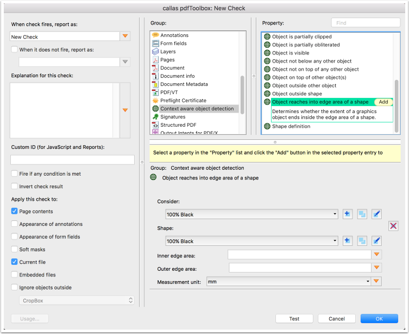Screen dimensions: 409x334
Task: Click globe icon beside Shape definition
Action: (267, 126)
